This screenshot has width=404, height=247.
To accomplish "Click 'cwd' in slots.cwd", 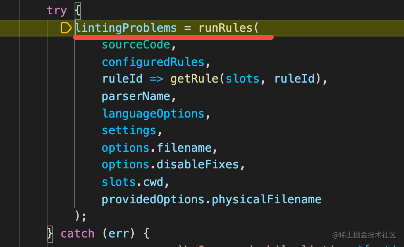I will click(153, 182).
